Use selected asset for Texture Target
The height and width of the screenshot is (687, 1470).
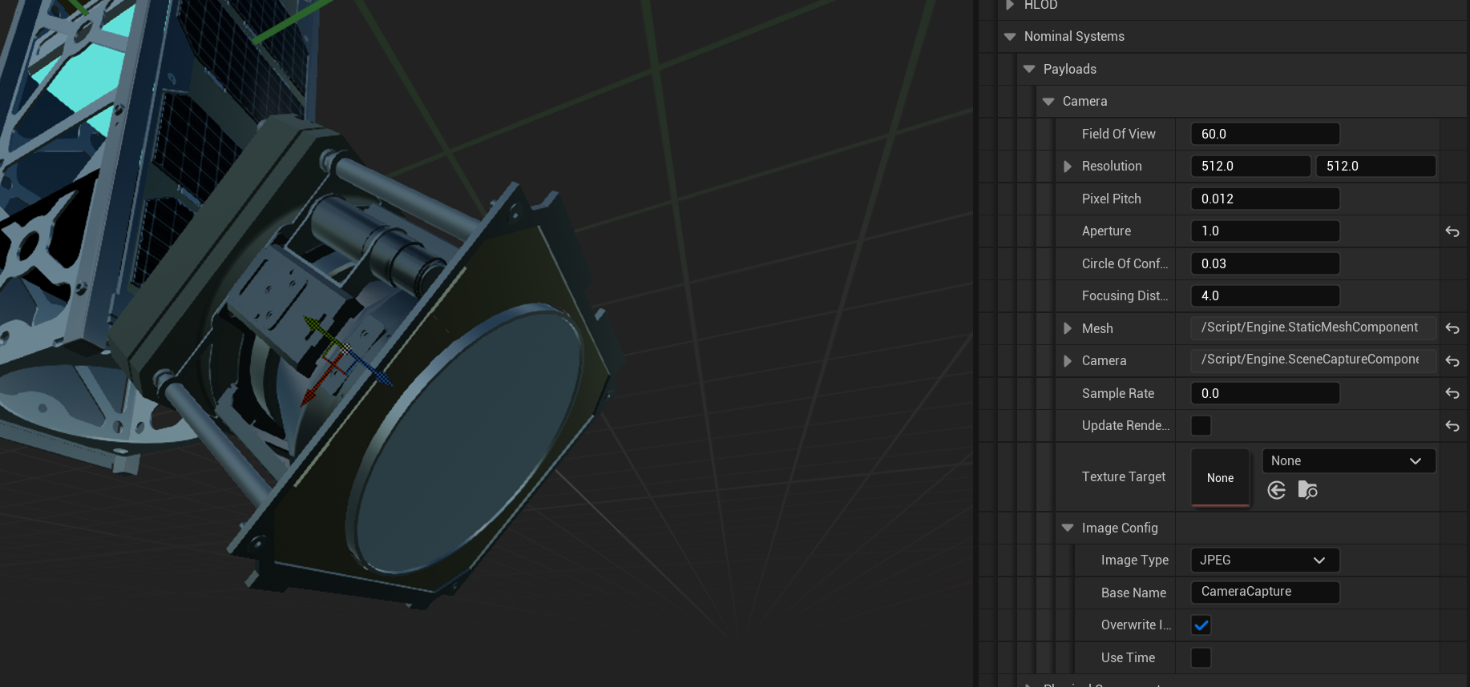pos(1277,490)
